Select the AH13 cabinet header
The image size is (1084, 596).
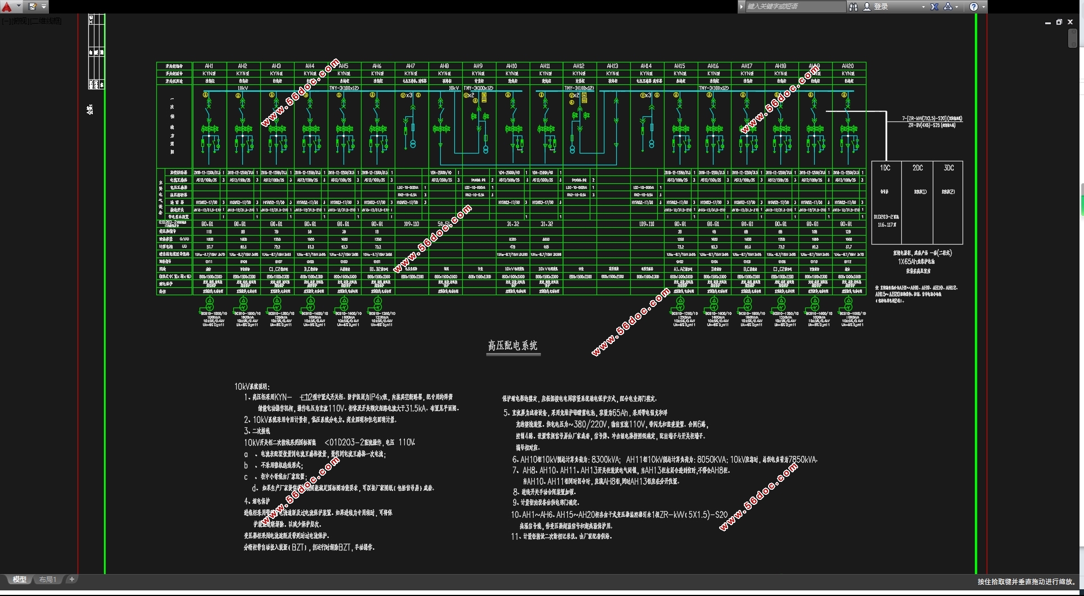(613, 66)
